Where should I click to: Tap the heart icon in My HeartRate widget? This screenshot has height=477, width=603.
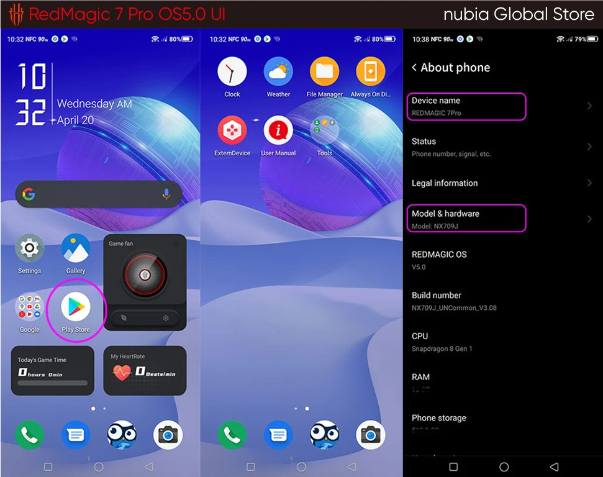pos(122,373)
